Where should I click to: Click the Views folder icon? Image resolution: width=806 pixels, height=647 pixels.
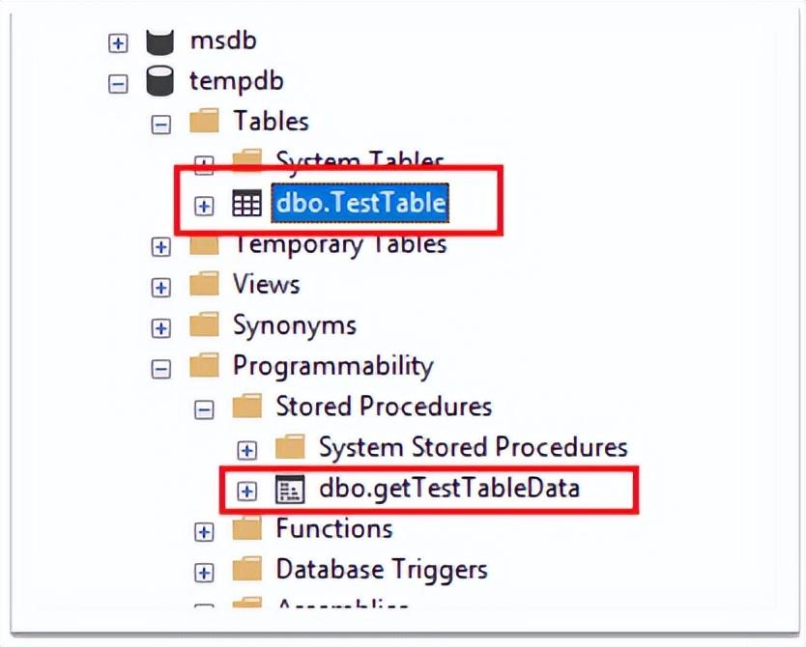point(204,286)
